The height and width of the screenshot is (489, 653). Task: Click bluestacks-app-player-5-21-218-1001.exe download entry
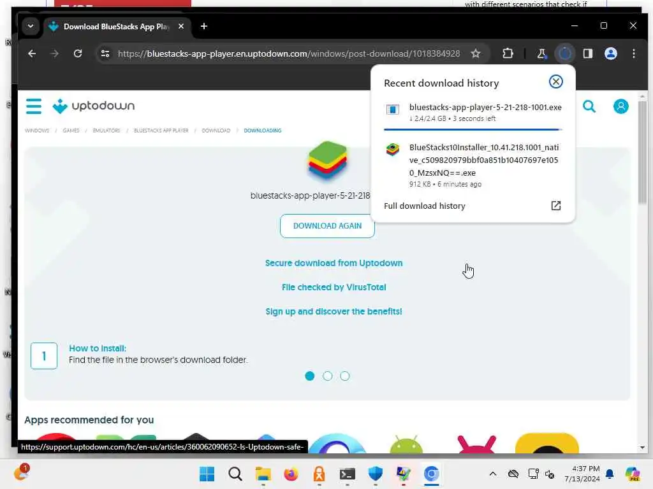pos(473,112)
